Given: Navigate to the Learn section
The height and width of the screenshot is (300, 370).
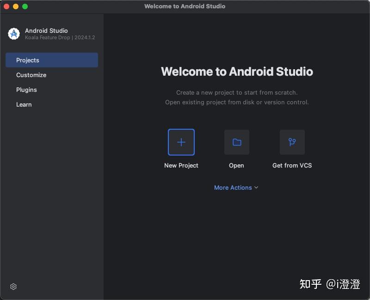Looking at the screenshot, I should pyautogui.click(x=24, y=104).
